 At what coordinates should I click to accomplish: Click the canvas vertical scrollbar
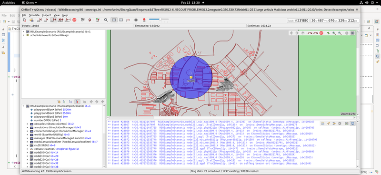pos(358,73)
